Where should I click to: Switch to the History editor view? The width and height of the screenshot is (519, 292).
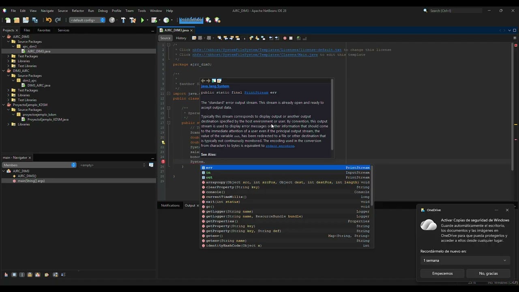click(181, 38)
